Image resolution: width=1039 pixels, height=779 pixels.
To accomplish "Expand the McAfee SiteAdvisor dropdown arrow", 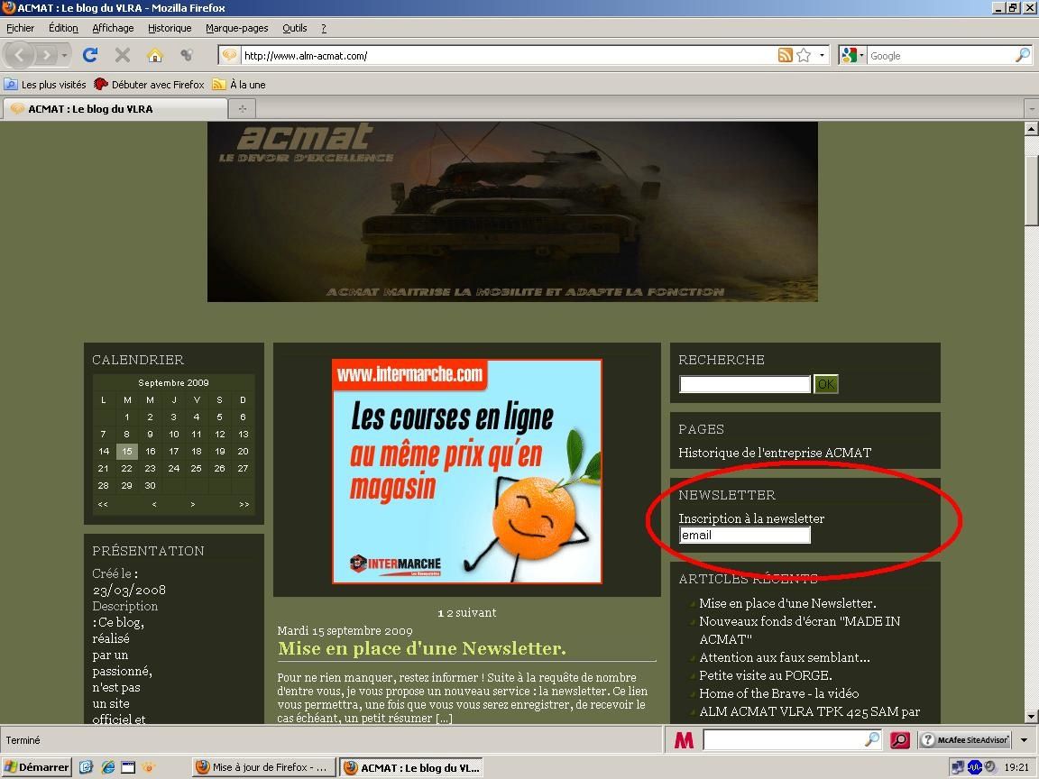I will pyautogui.click(x=1025, y=740).
